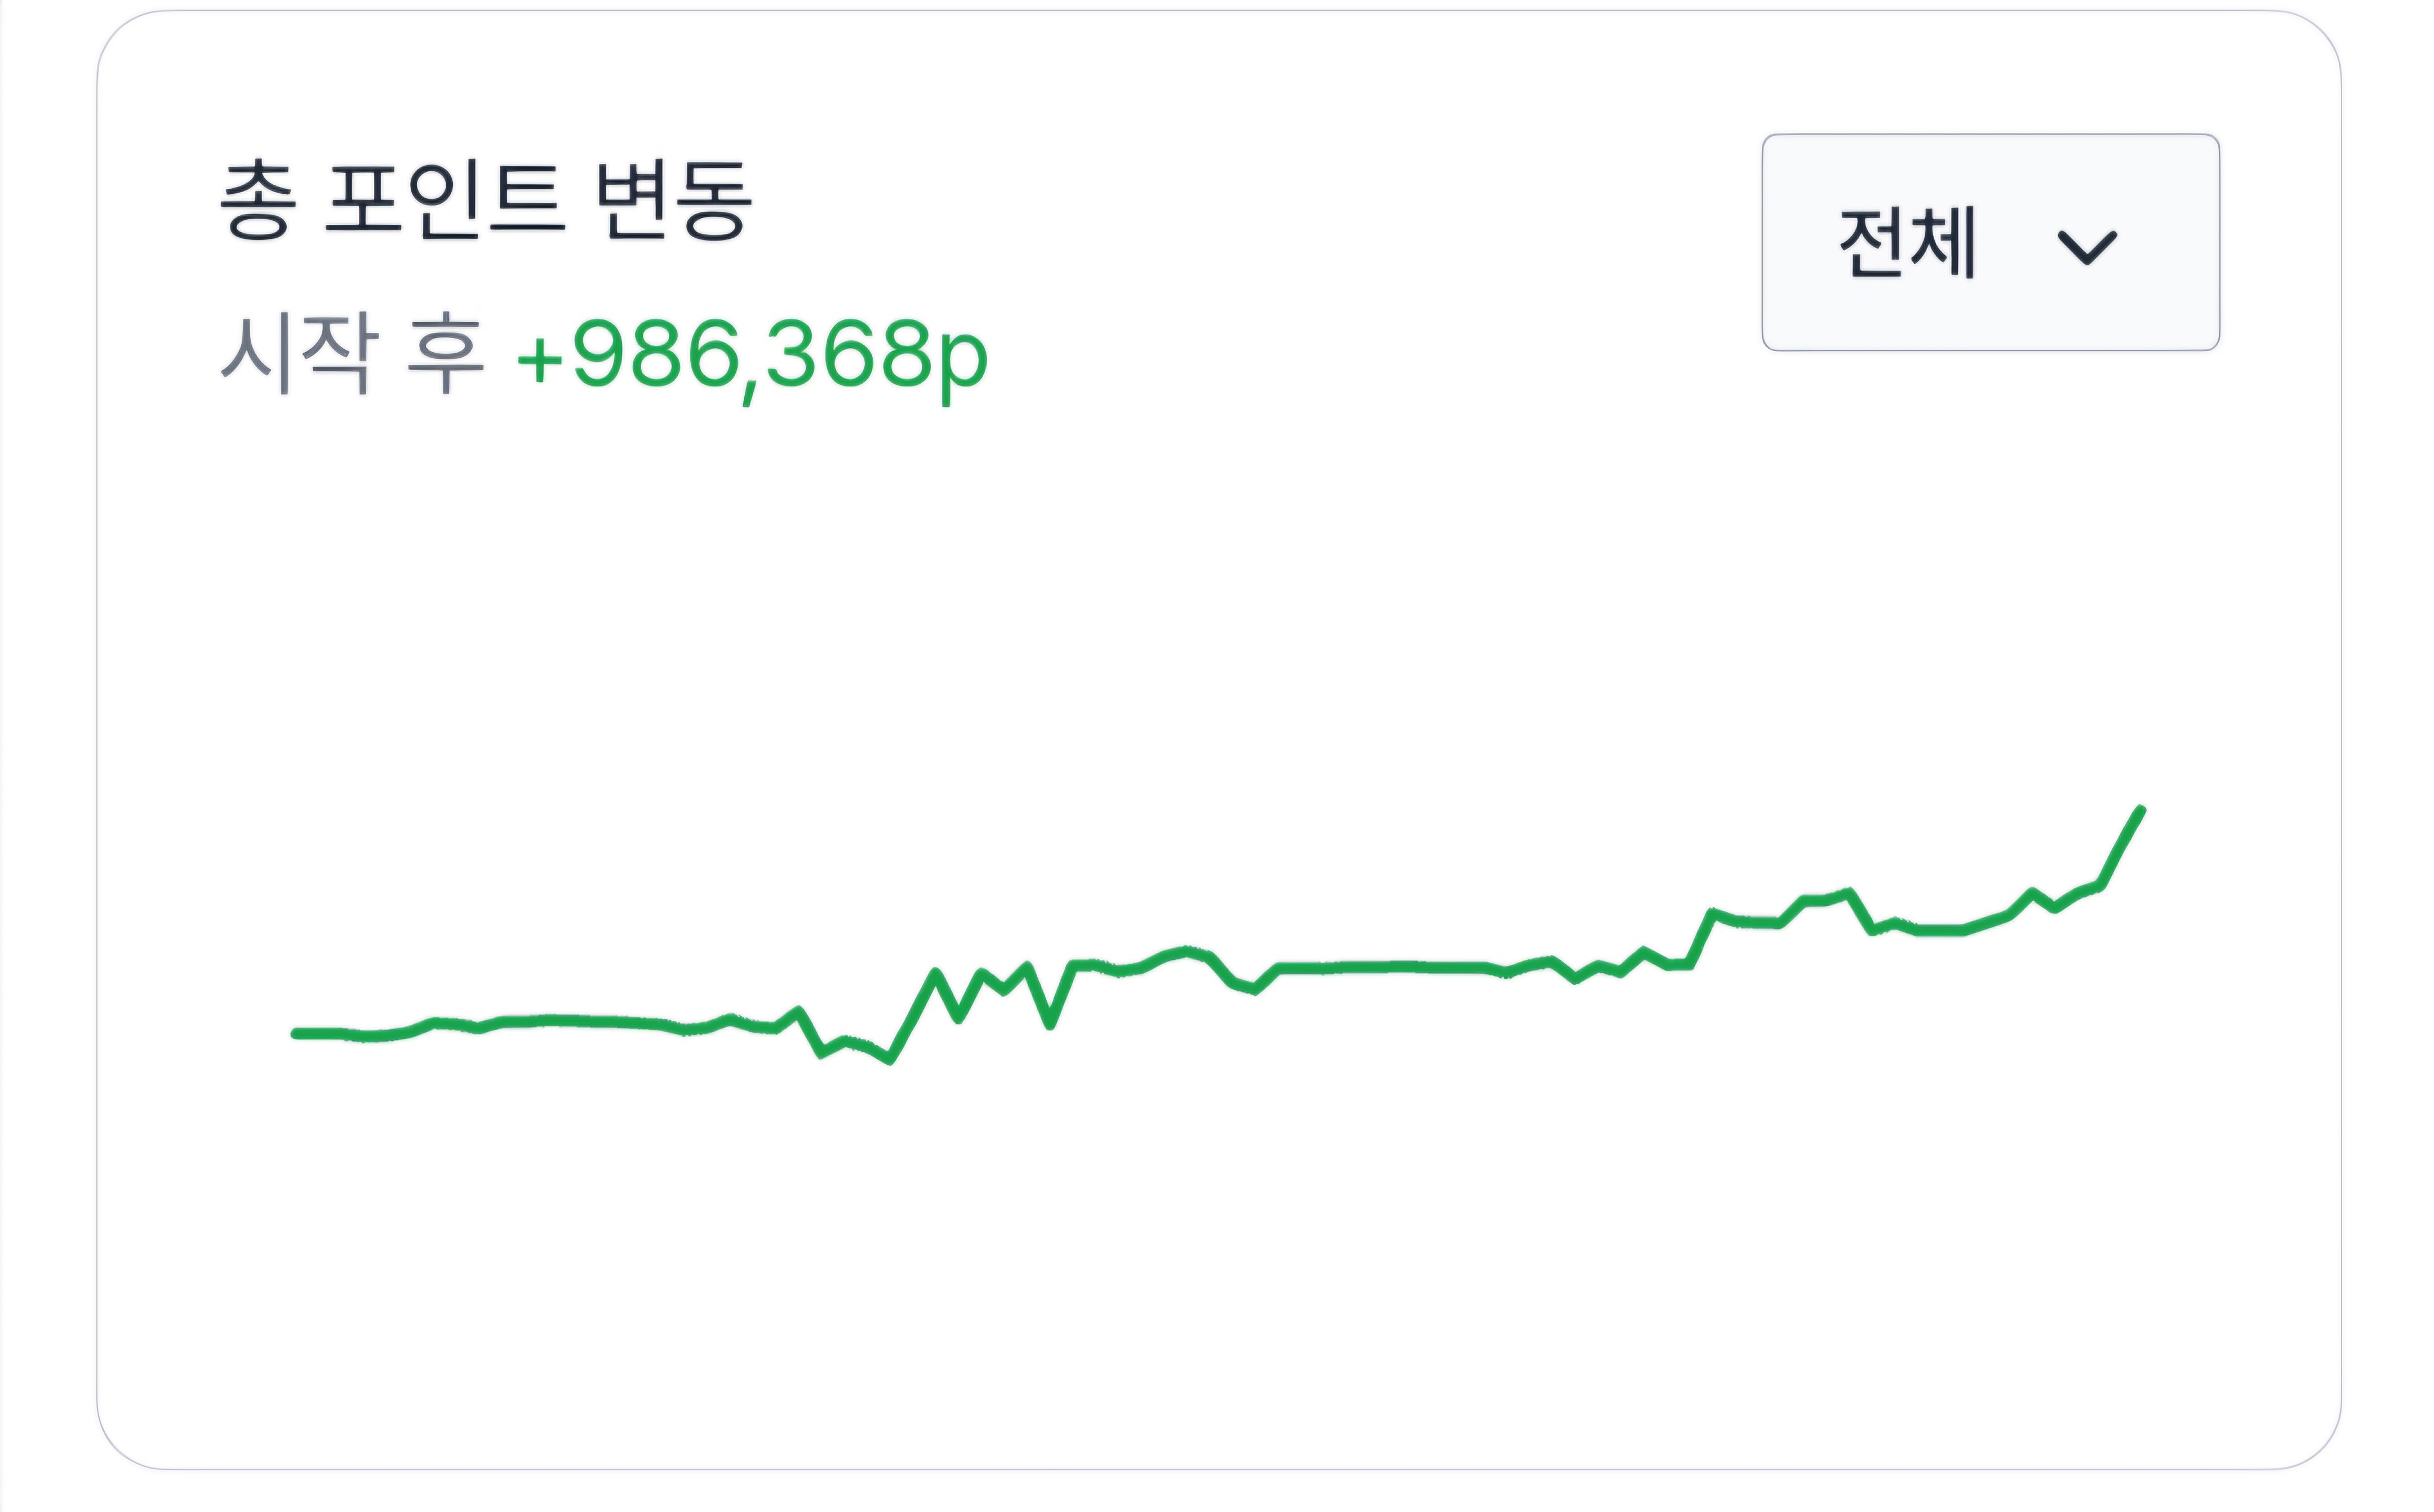The image size is (2434, 1512).
Task: Click the first sharp peak after the lowest dip
Action: [x=935, y=972]
